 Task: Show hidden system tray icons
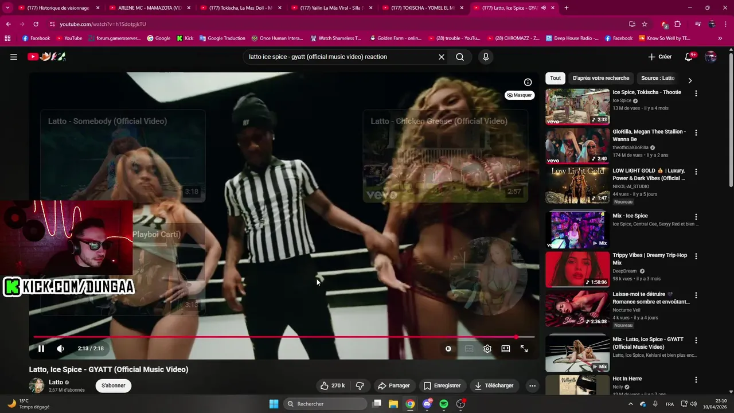[631, 404]
